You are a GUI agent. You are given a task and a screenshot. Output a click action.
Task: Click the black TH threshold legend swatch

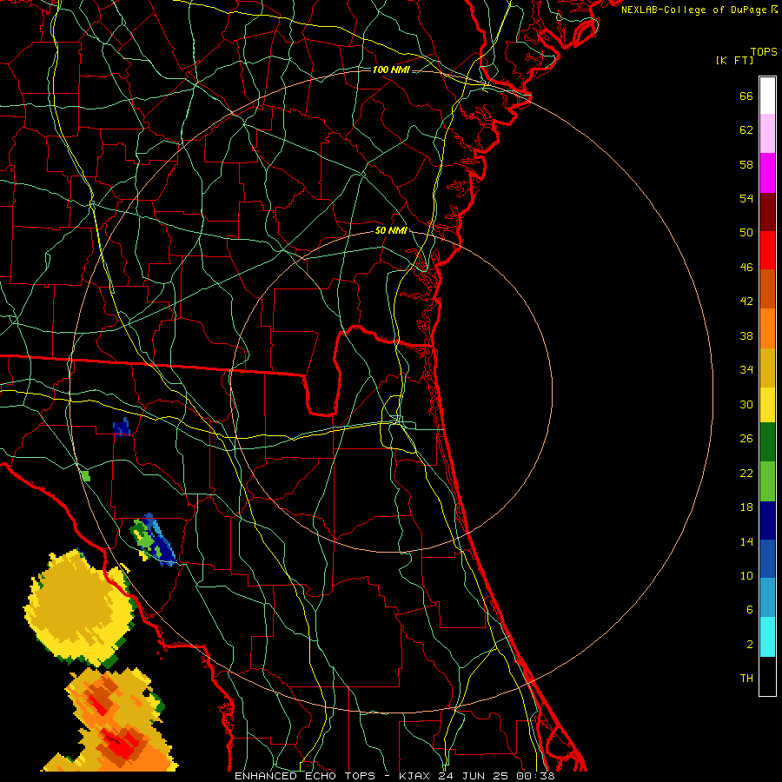point(767,676)
